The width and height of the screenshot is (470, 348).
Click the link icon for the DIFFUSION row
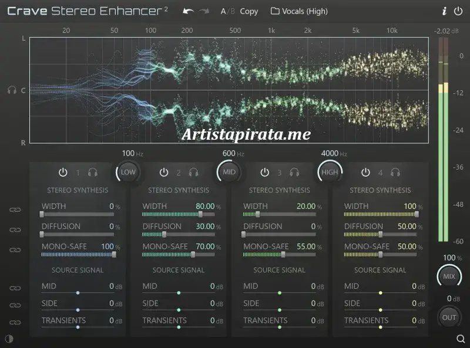click(15, 229)
